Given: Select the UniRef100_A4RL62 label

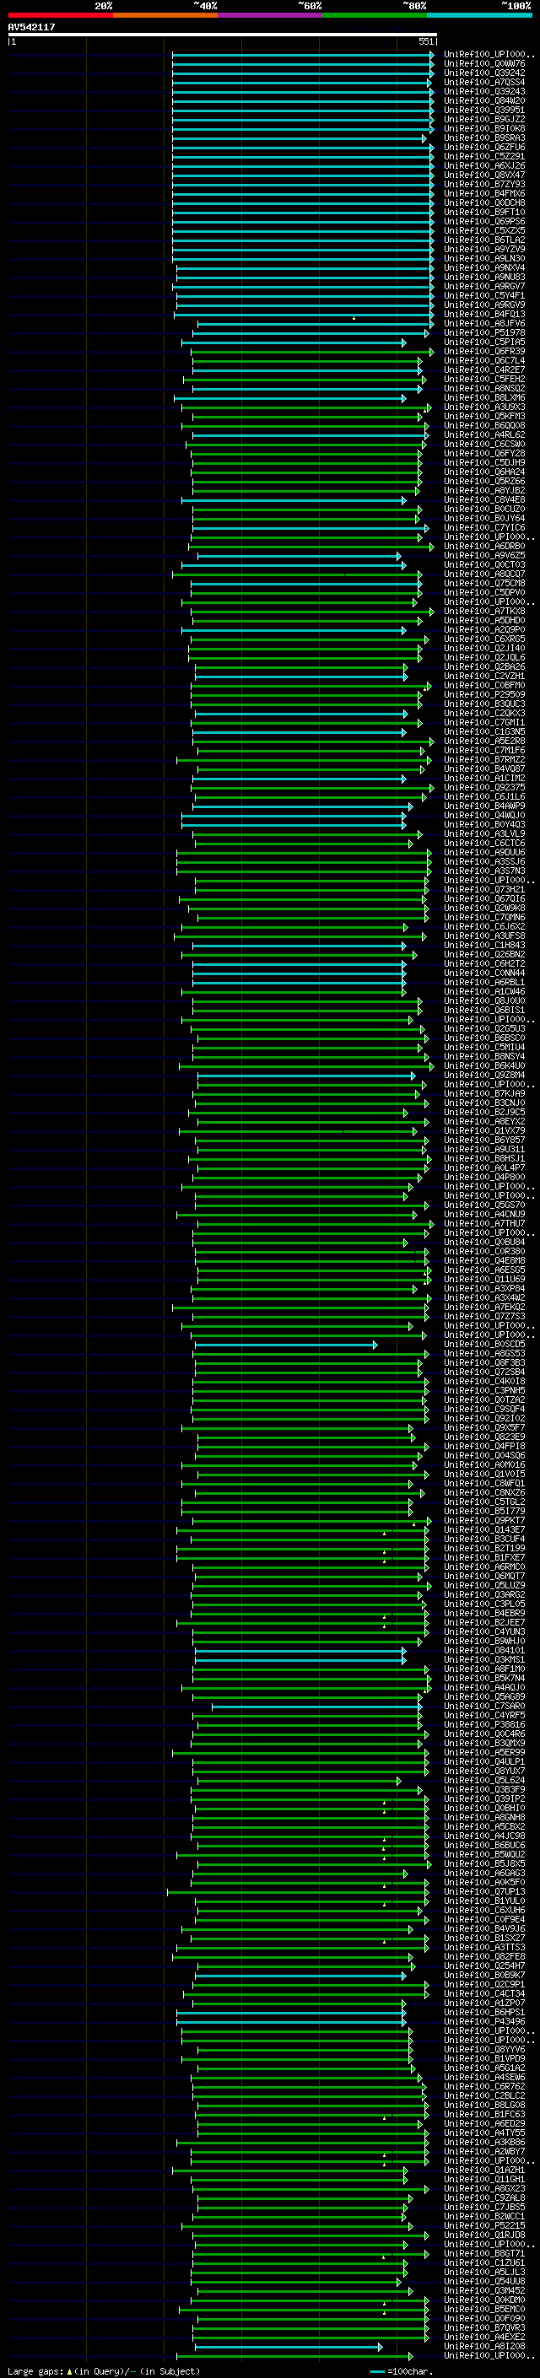Looking at the screenshot, I should coord(484,434).
